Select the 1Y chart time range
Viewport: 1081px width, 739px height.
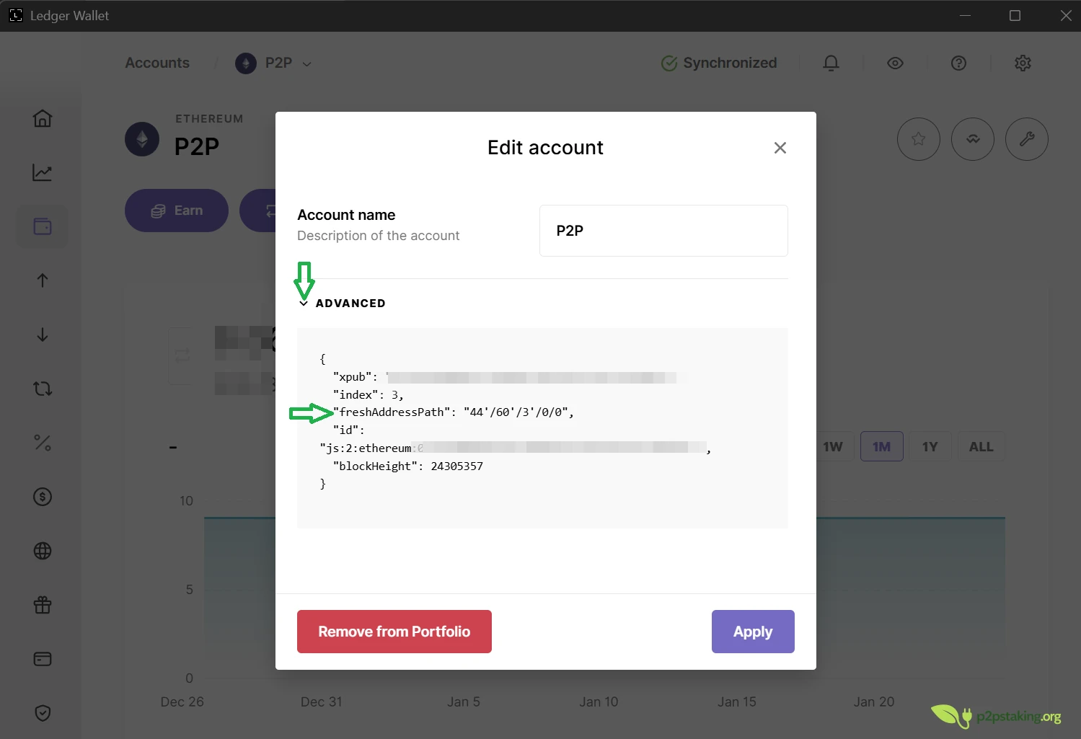tap(930, 446)
